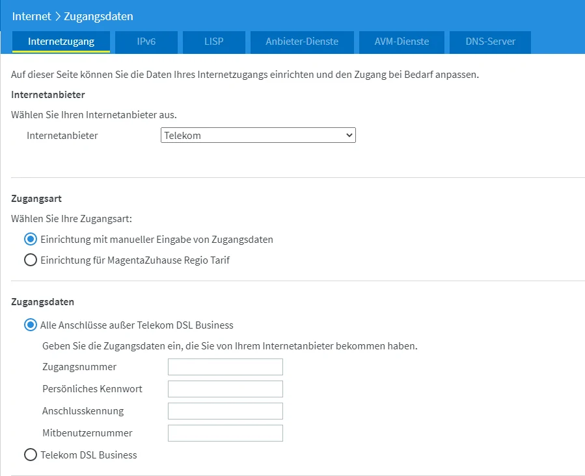Open the Internetanbieter dropdown showing Telekom
585x476 pixels.
258,135
